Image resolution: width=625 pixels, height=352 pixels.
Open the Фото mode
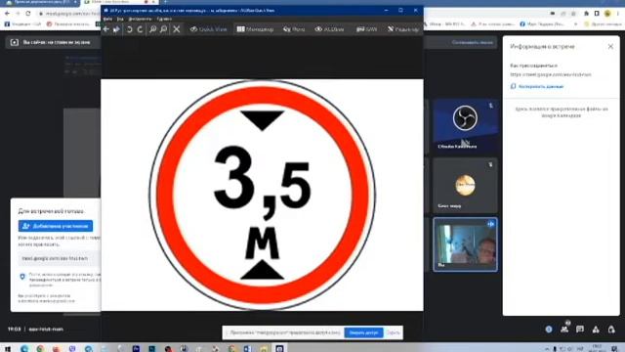click(294, 29)
